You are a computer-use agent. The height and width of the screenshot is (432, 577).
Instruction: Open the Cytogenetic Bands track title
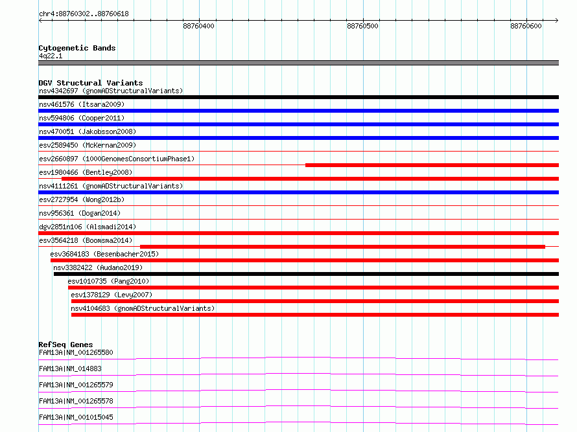(77, 48)
